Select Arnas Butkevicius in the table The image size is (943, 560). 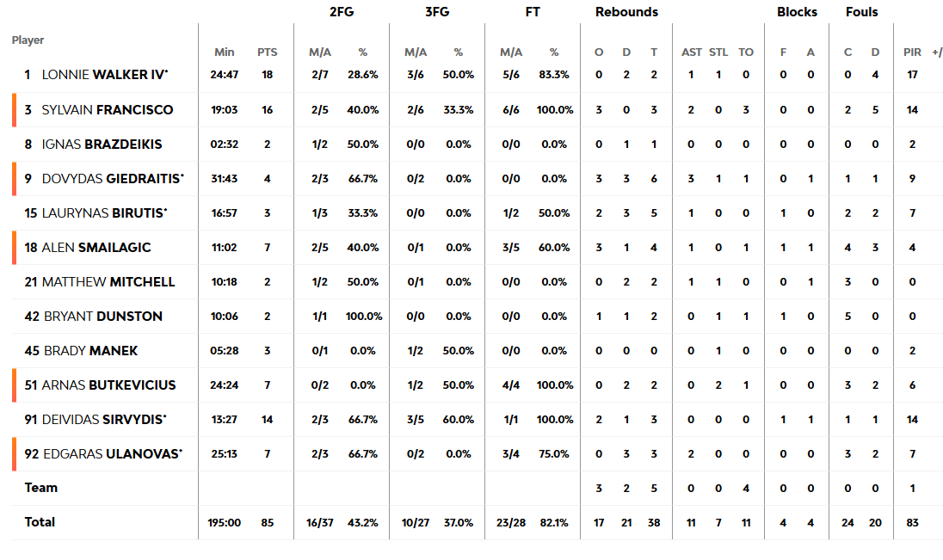(108, 385)
